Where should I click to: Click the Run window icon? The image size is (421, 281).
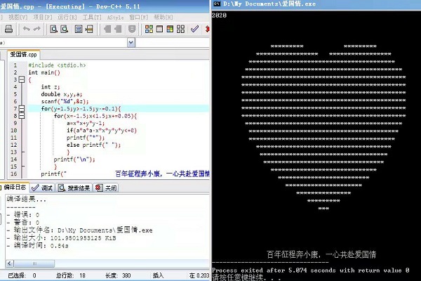pos(159,29)
